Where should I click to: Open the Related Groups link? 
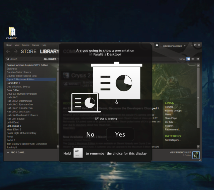173,111
